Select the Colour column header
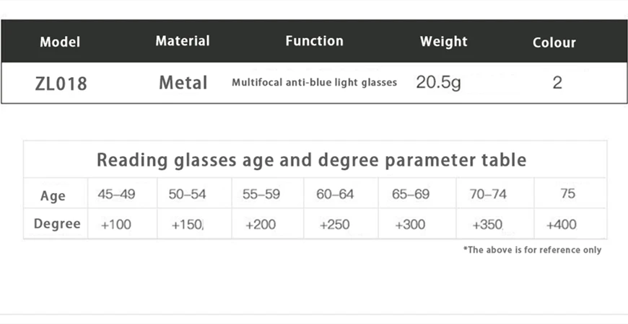Viewport: 628px width, 324px height. click(554, 42)
